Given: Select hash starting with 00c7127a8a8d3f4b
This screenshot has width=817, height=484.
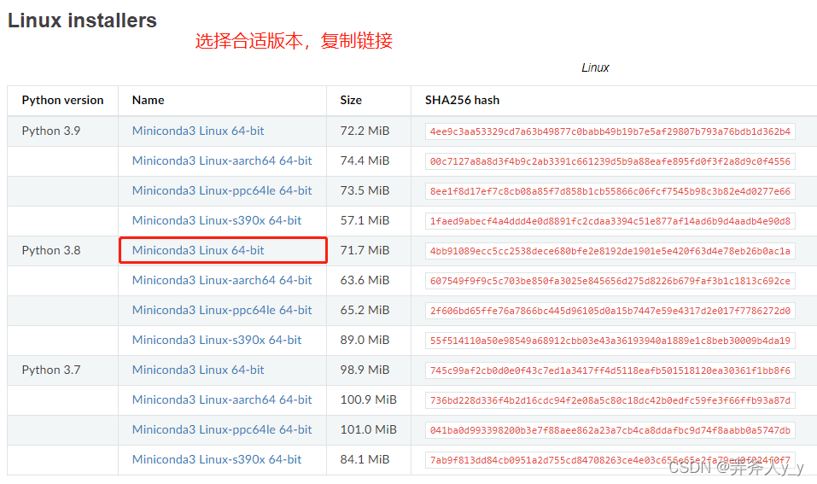Looking at the screenshot, I should click(x=610, y=161).
